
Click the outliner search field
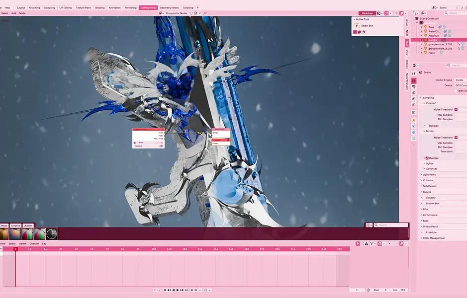[x=456, y=13]
